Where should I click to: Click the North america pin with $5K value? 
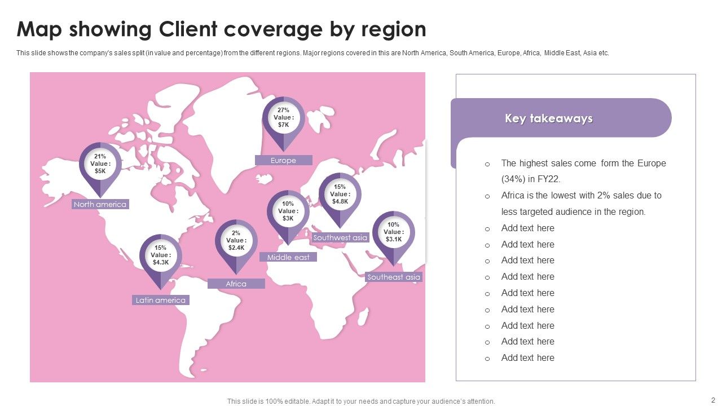(100, 163)
